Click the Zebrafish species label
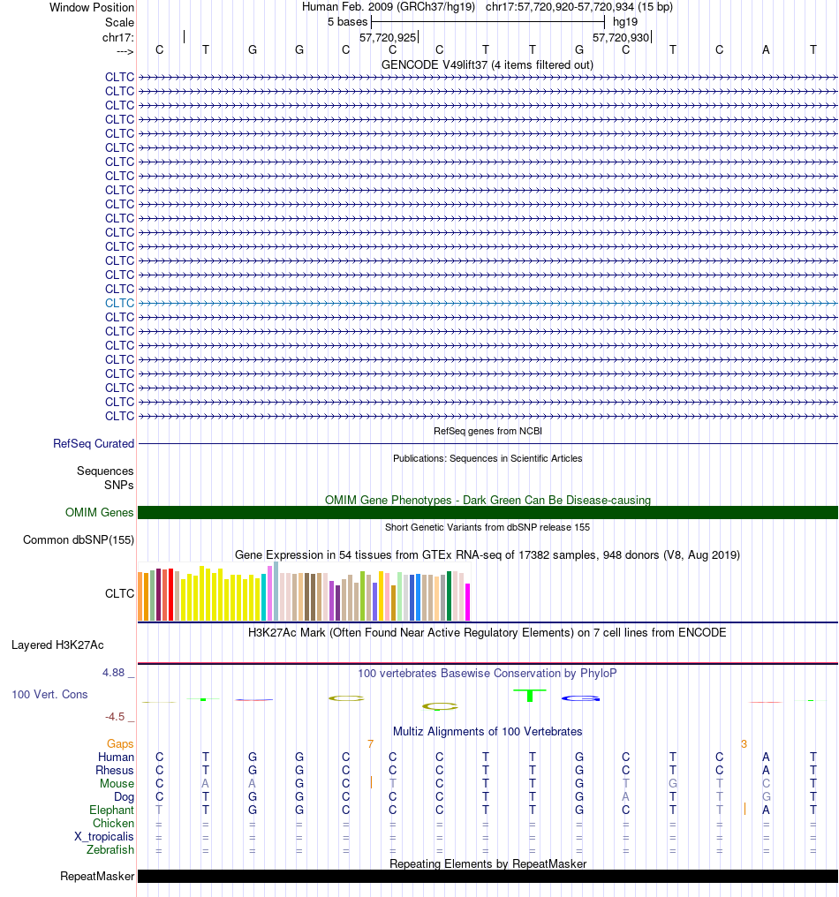 [110, 849]
